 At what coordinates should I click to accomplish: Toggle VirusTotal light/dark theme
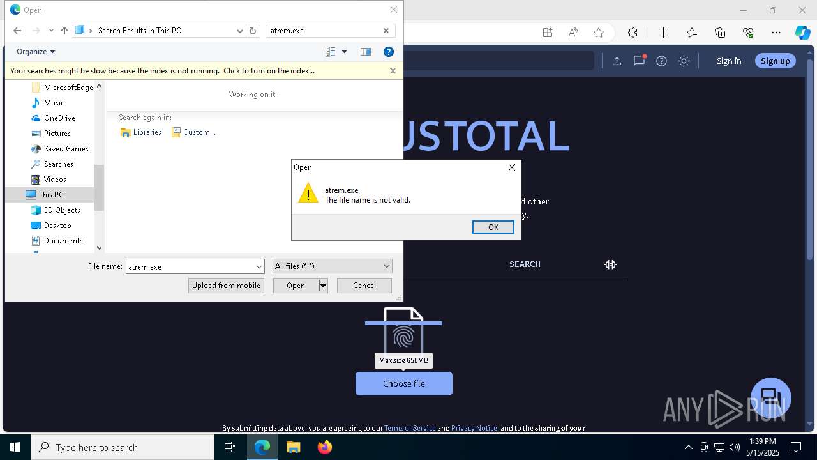point(684,61)
